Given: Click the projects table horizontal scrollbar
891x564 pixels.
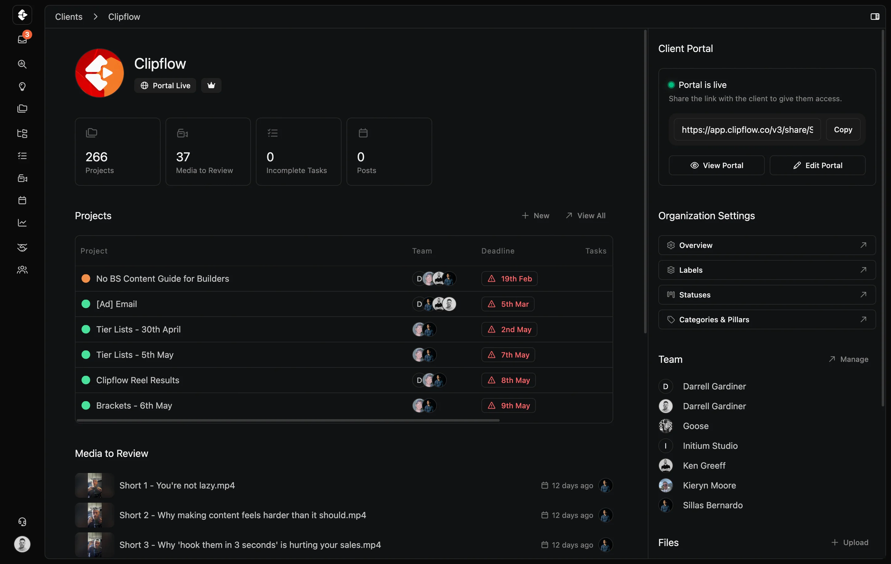Looking at the screenshot, I should (x=288, y=420).
